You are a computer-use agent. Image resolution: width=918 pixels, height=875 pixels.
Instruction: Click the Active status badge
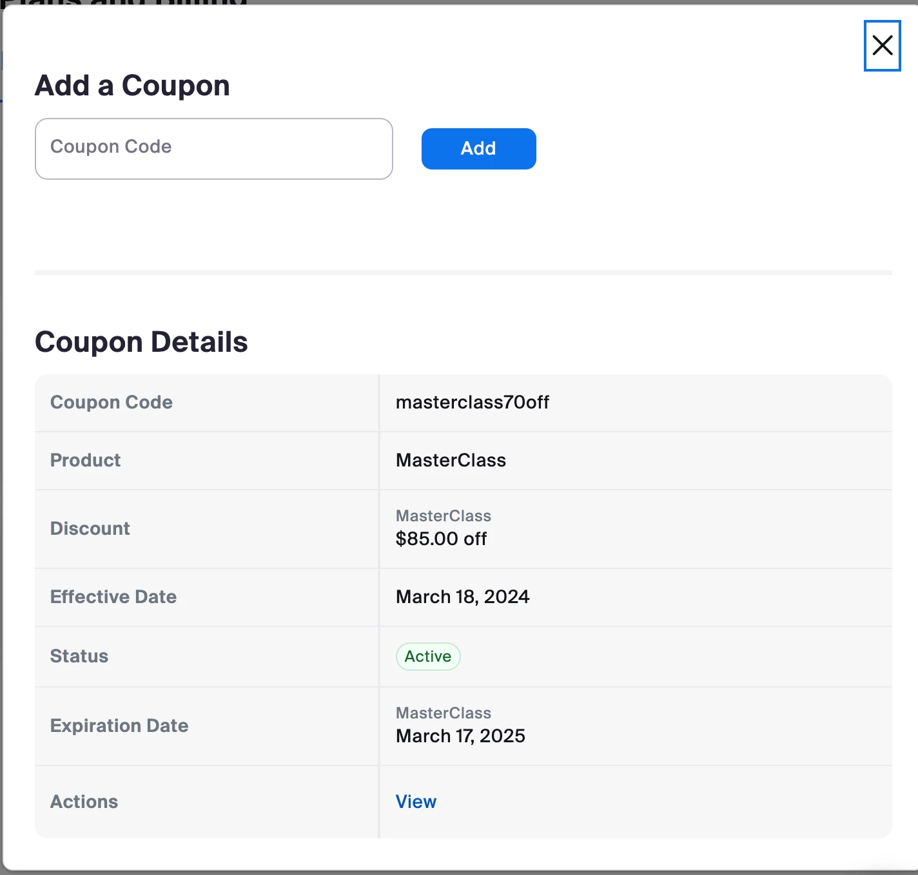pyautogui.click(x=427, y=657)
